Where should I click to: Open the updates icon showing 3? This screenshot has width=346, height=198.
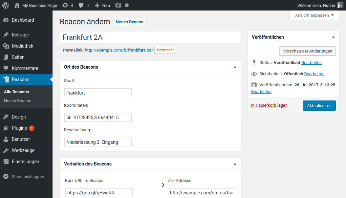(x=66, y=5)
